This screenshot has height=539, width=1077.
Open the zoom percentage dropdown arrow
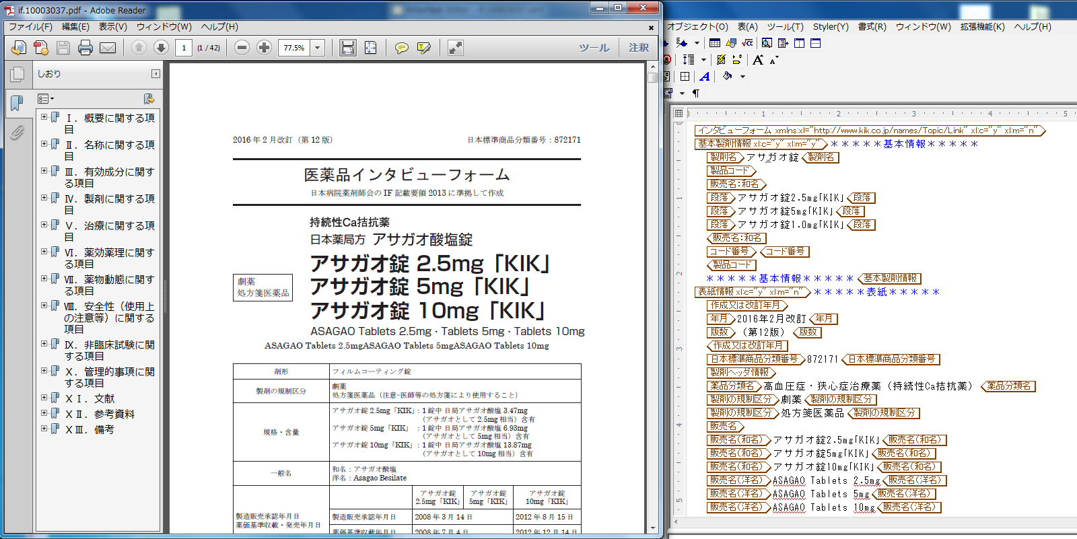318,48
